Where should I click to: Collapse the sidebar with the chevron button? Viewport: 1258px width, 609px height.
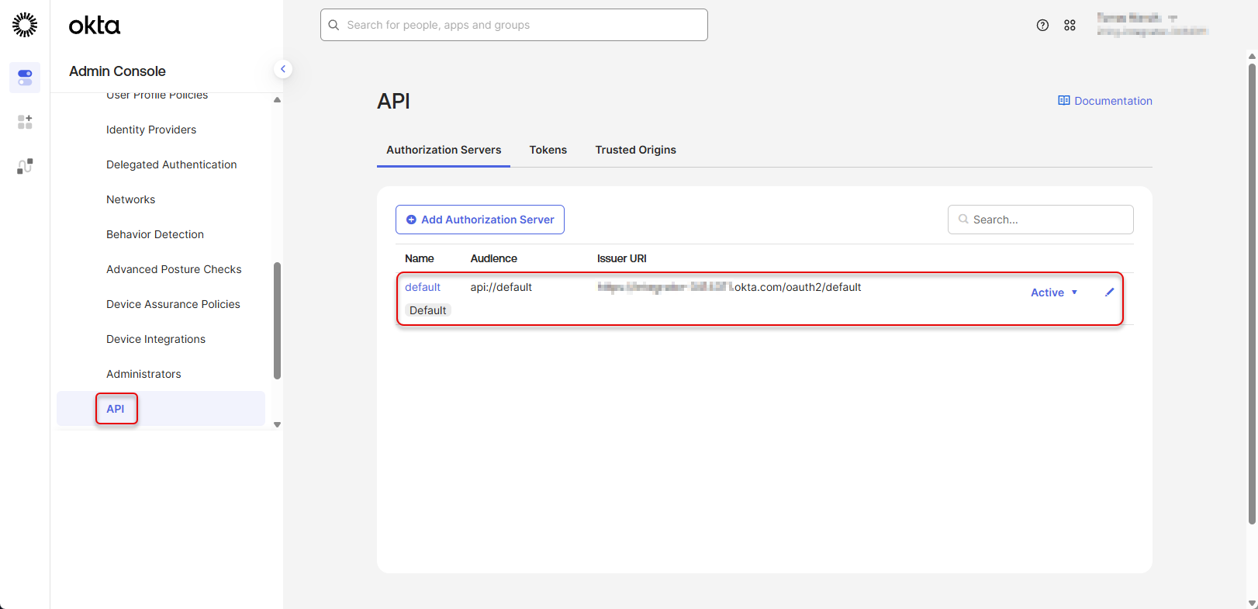(x=283, y=69)
